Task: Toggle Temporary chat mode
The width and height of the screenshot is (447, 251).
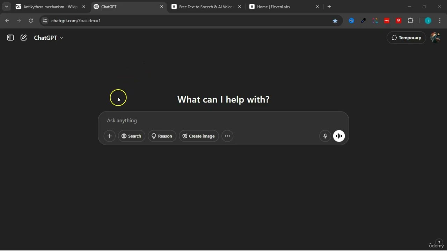Action: click(x=406, y=38)
